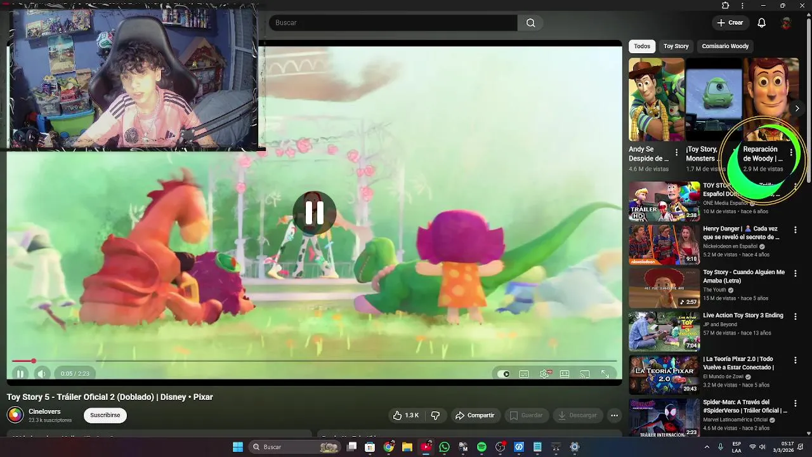The width and height of the screenshot is (812, 457).
Task: Open the browser three-dot menu
Action: [742, 6]
